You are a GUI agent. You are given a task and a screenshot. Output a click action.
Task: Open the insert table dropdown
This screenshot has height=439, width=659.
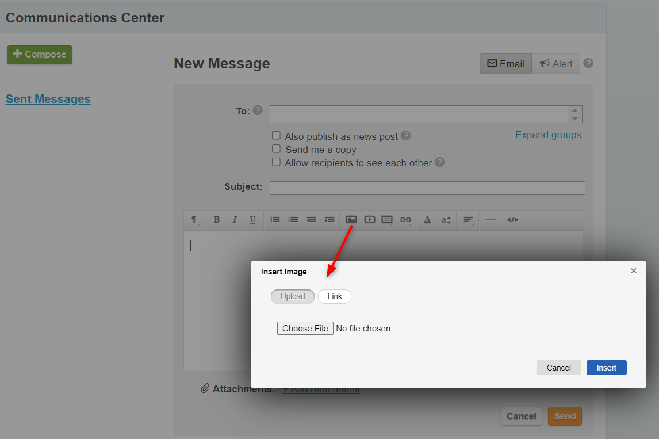click(x=387, y=220)
